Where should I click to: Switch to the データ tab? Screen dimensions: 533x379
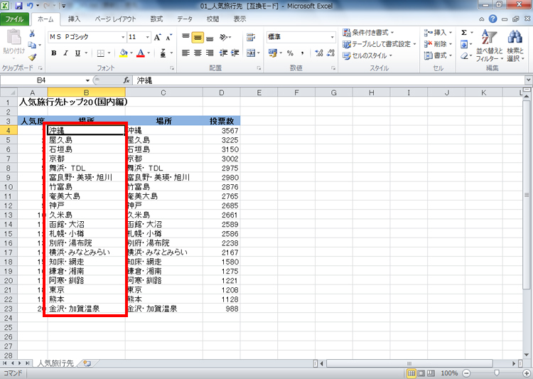[185, 19]
